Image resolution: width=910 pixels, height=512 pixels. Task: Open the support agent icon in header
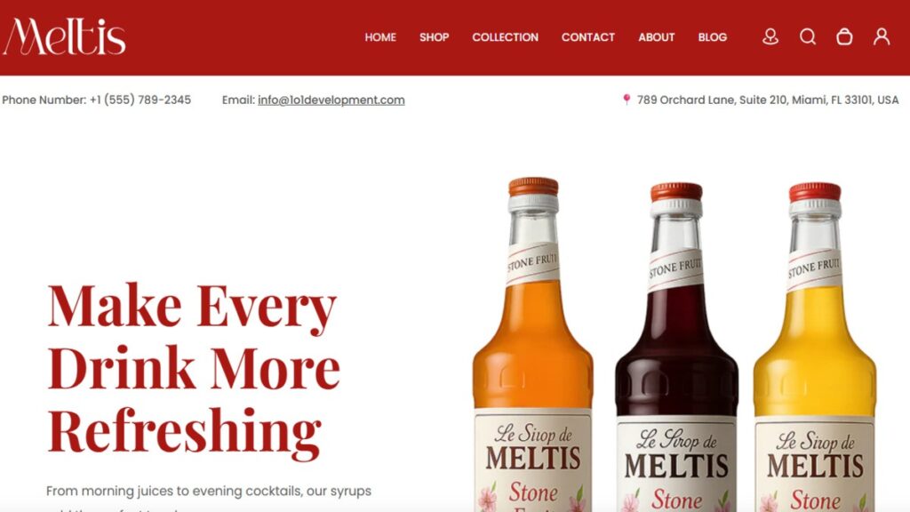pos(770,36)
